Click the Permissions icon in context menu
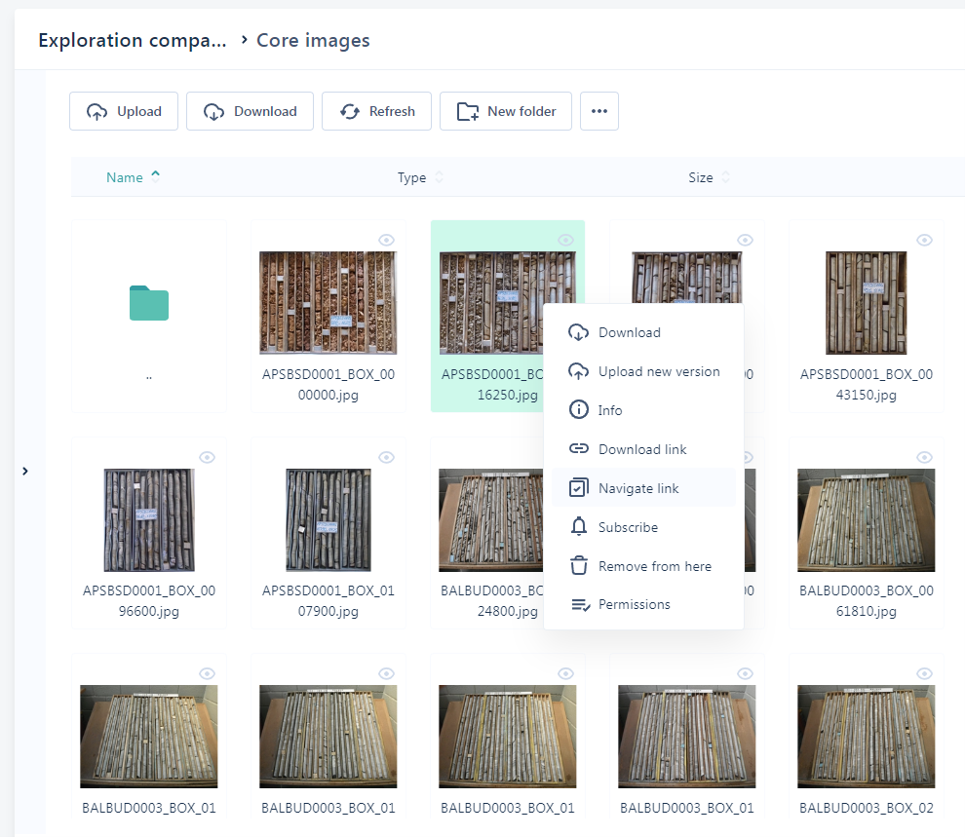Viewport: 965px width, 837px height. [x=579, y=605]
